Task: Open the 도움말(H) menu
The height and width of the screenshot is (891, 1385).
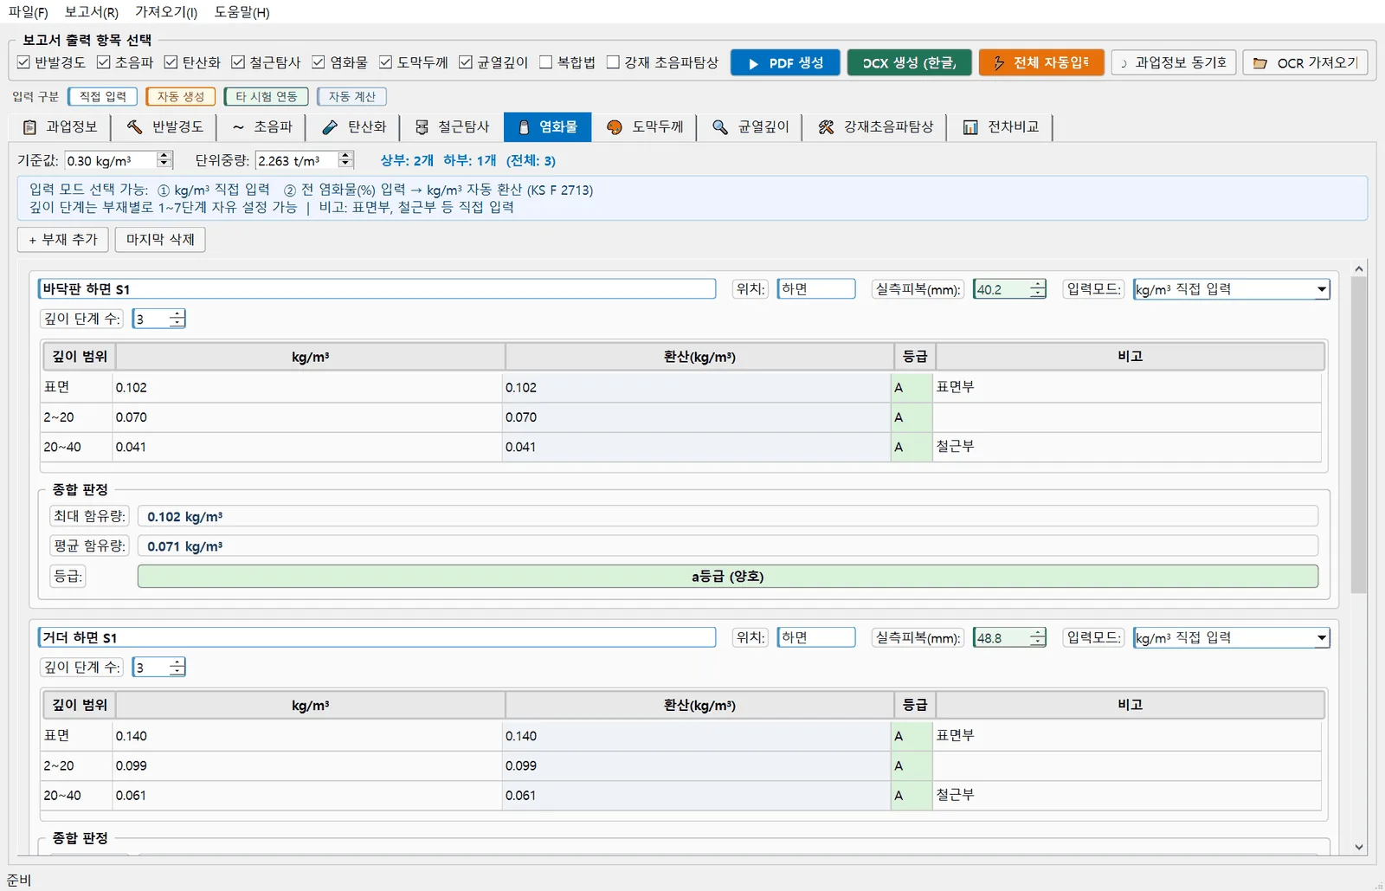Action: click(242, 12)
